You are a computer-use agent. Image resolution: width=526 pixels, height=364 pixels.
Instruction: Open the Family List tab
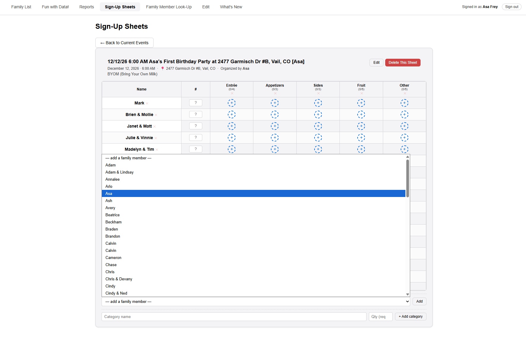[x=21, y=7]
